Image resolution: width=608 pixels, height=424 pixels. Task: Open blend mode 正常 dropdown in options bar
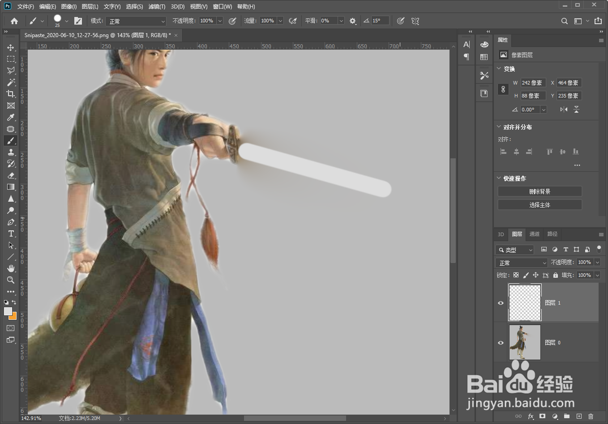136,21
